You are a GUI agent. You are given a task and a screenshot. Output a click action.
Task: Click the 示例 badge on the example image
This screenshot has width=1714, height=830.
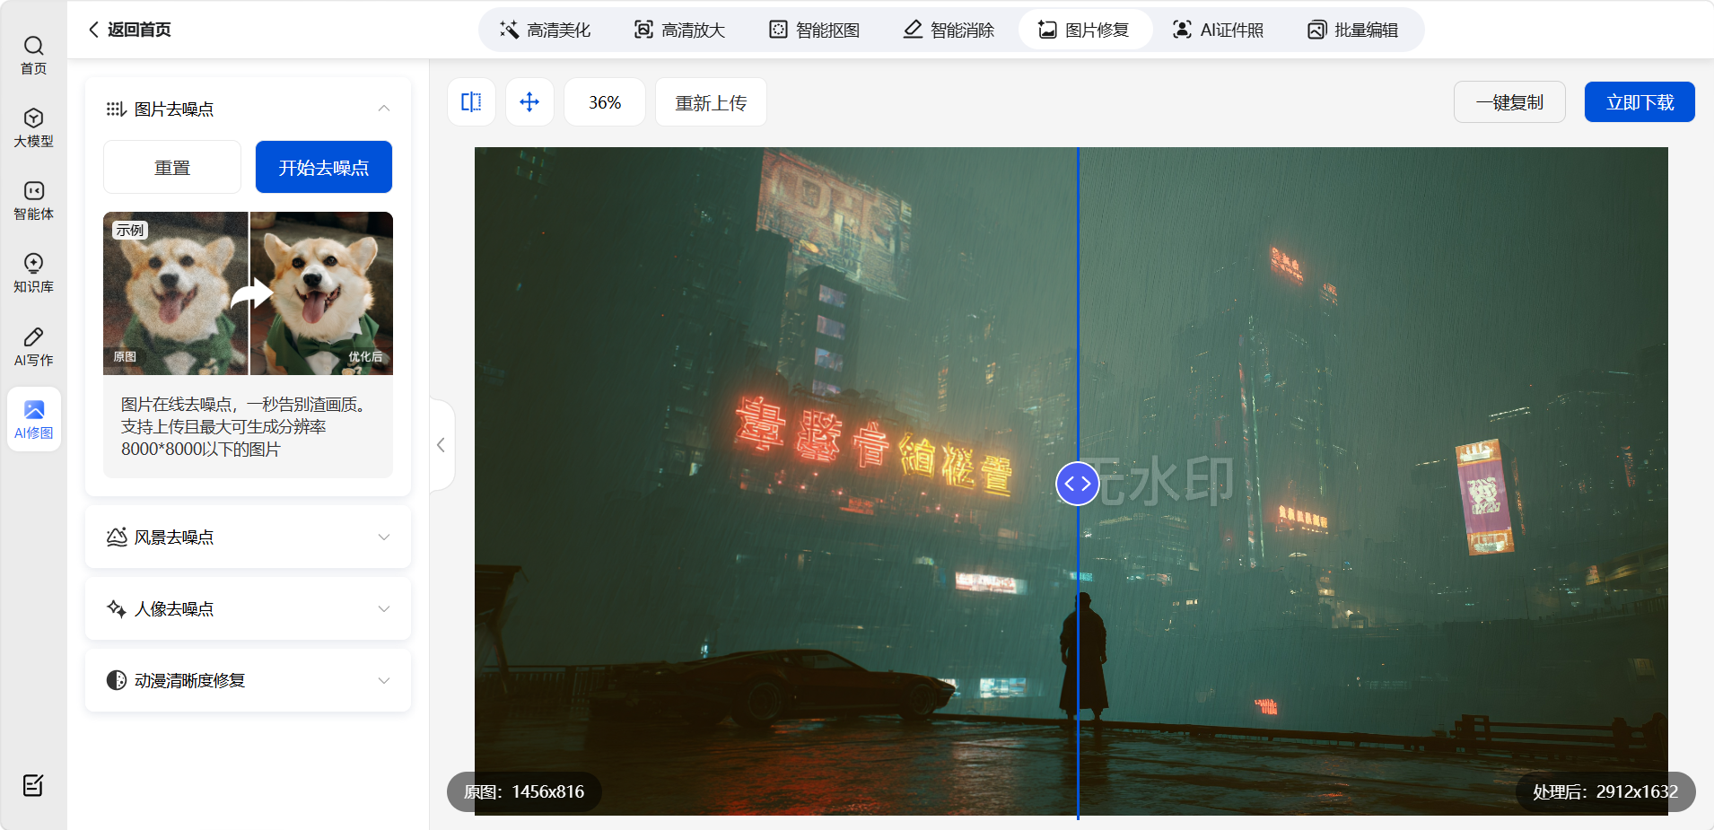tap(130, 230)
